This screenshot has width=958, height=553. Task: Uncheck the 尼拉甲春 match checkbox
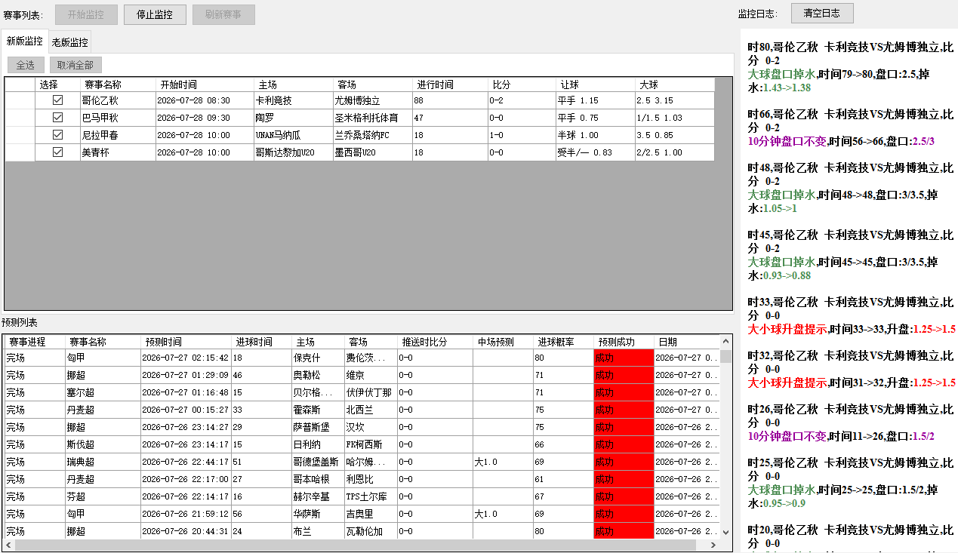(57, 135)
